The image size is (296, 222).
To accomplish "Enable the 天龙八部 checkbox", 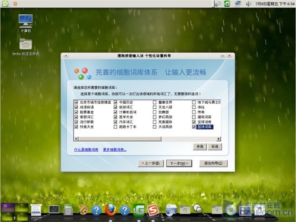I will pyautogui.click(x=155, y=107).
